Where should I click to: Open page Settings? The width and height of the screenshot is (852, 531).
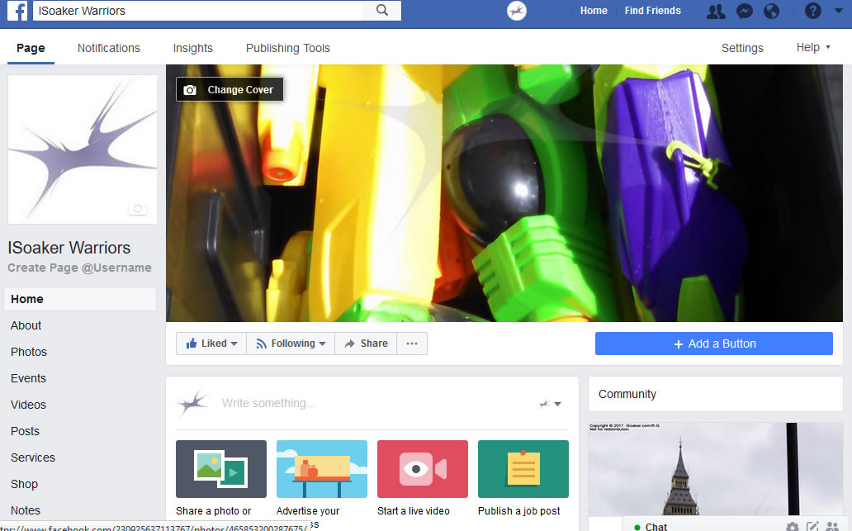pyautogui.click(x=742, y=48)
